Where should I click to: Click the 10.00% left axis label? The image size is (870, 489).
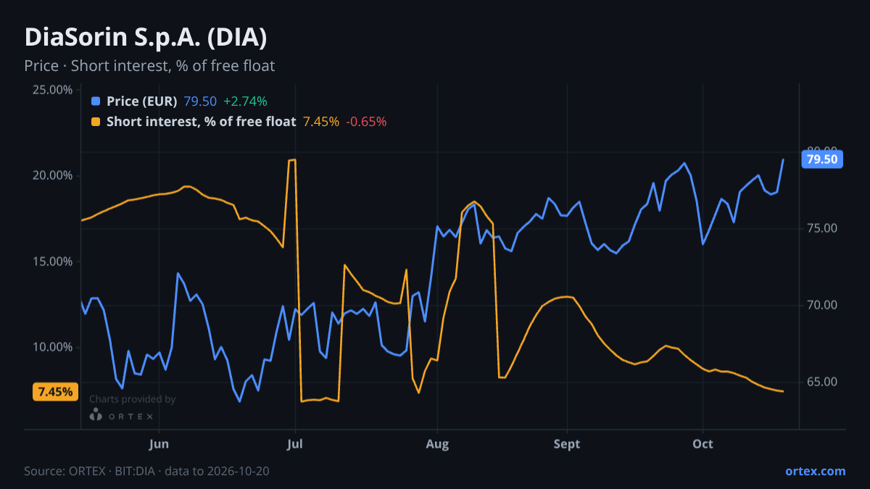[53, 347]
